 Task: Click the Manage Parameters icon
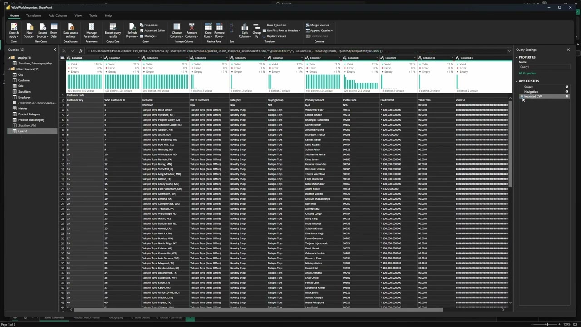91,27
